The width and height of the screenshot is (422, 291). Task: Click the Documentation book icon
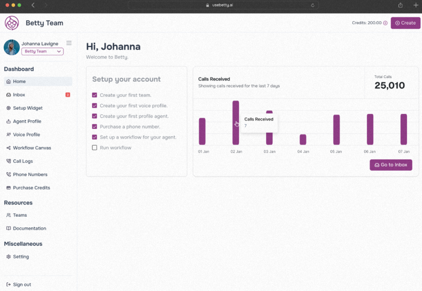point(8,228)
